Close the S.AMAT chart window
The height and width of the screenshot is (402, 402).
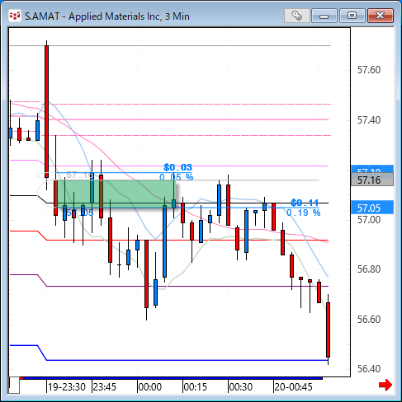pos(381,16)
